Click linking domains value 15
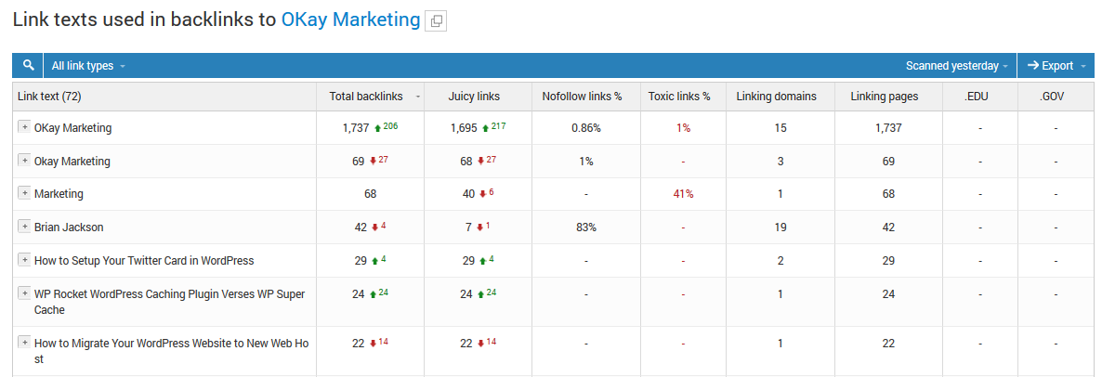 781,128
